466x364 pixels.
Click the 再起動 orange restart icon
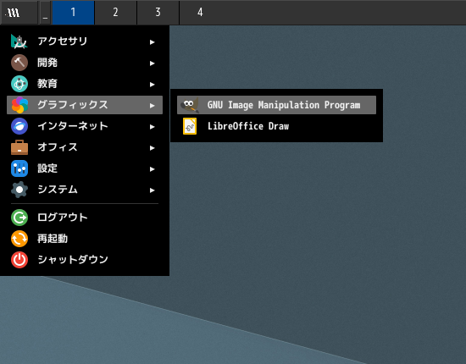coord(19,239)
